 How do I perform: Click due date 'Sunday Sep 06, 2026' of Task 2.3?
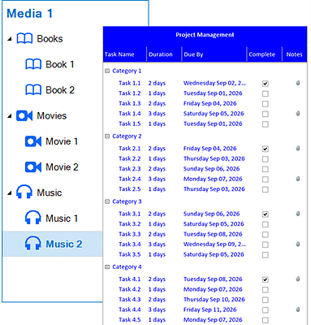211,169
